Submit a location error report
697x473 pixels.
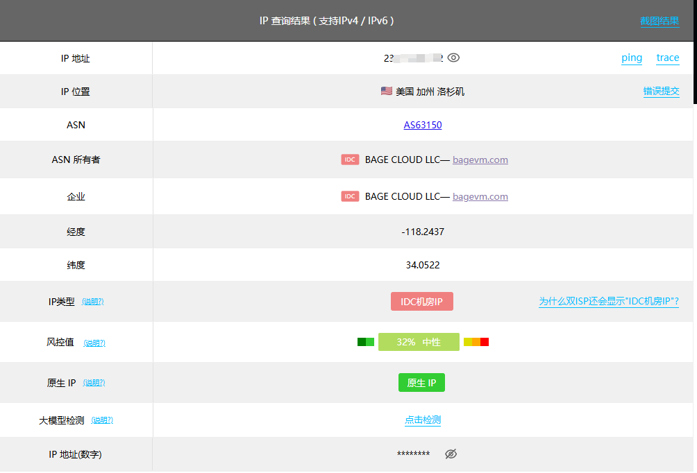point(661,92)
